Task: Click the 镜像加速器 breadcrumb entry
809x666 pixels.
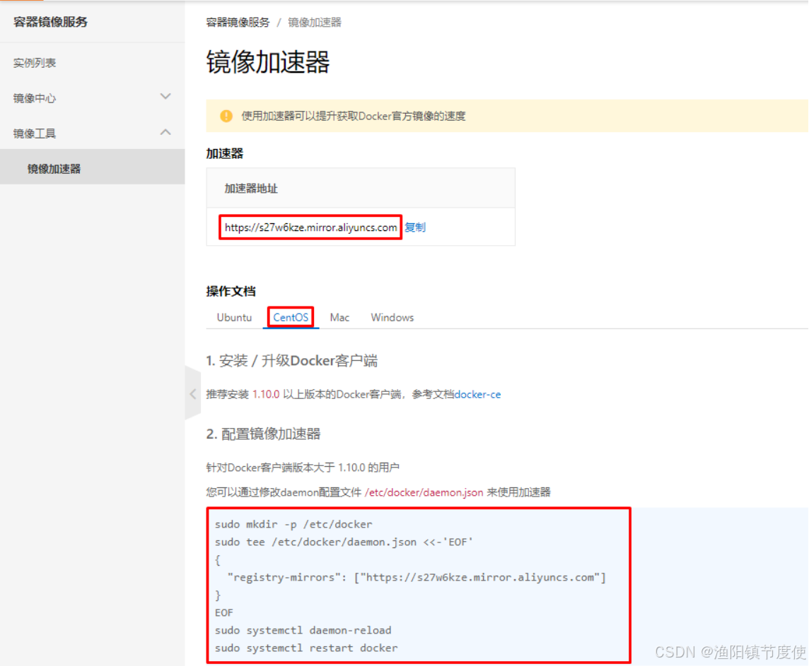Action: (x=315, y=22)
